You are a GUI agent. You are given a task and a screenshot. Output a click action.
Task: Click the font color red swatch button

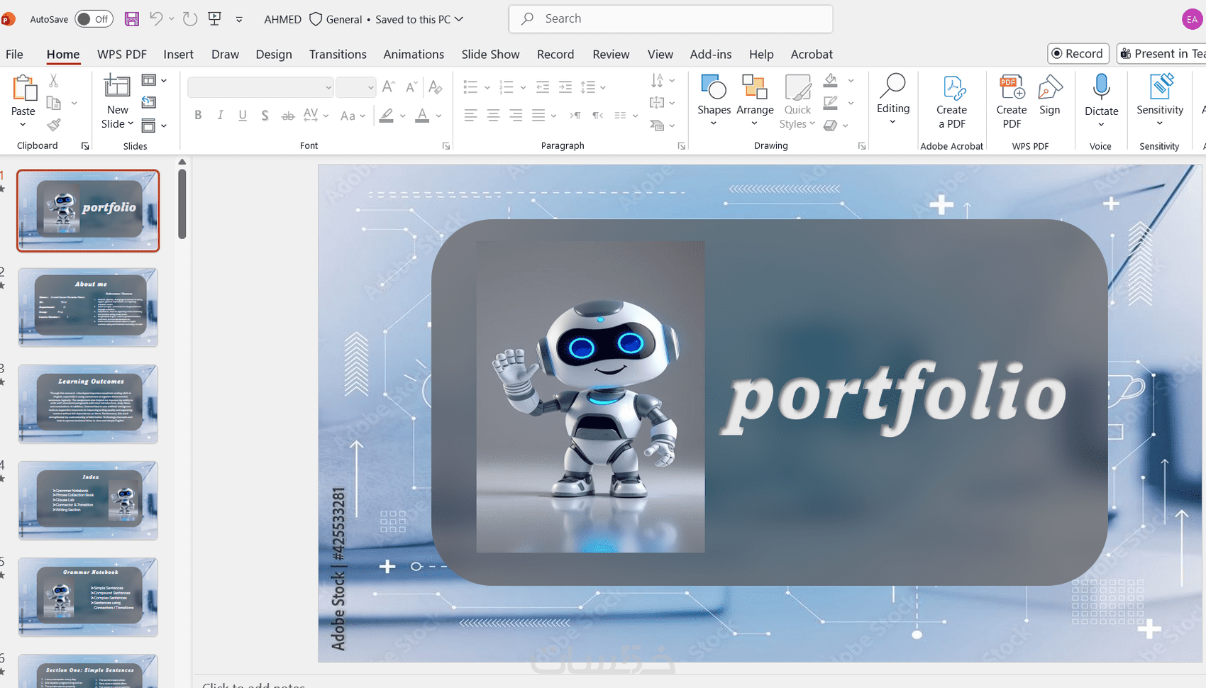422,115
